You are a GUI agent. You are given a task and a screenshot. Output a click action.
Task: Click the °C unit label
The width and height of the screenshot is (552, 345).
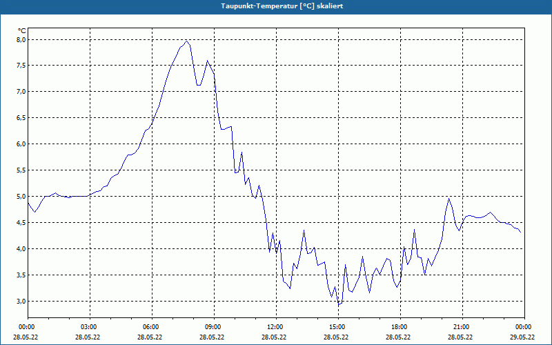pyautogui.click(x=21, y=31)
